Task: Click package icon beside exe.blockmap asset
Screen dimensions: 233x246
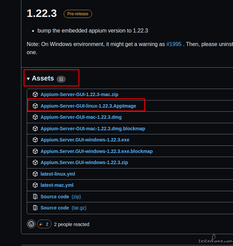Action: 35,151
